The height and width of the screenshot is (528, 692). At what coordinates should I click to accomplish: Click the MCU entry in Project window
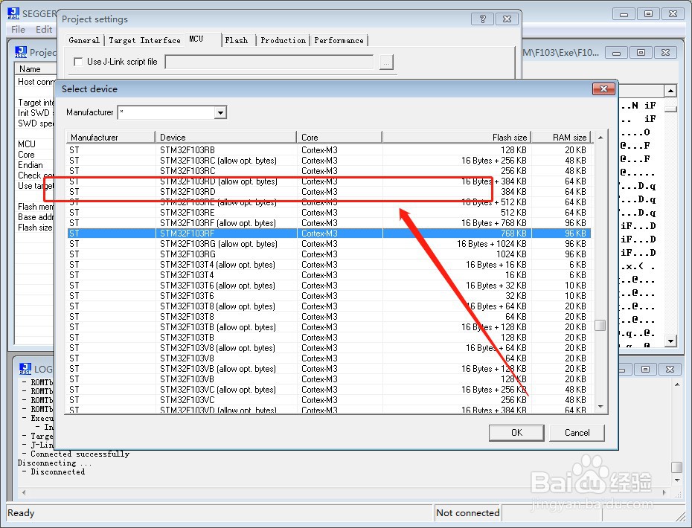tap(27, 144)
